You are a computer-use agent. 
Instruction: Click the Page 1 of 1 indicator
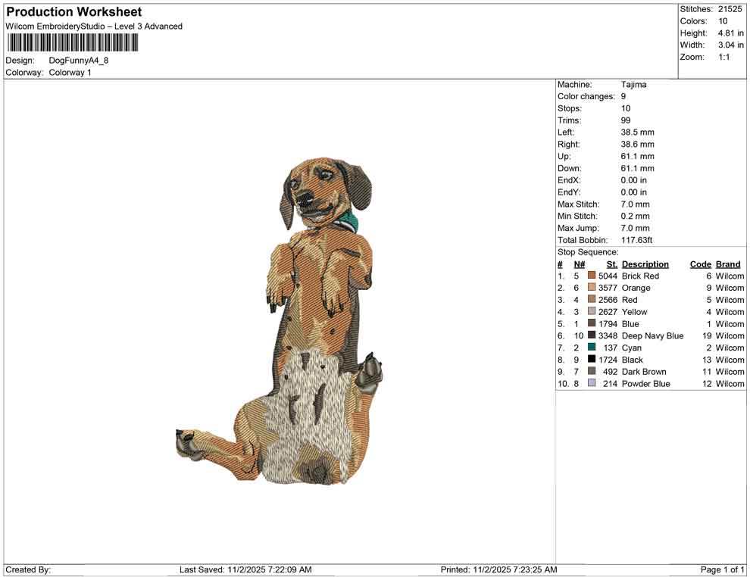click(x=722, y=569)
